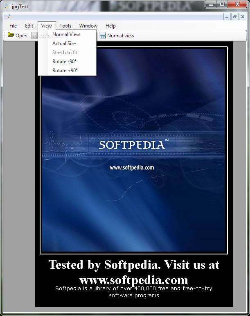The width and height of the screenshot is (250, 316).
Task: Click the Normal view toolbar icon
Action: click(102, 35)
